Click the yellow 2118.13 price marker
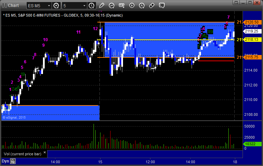This screenshot has height=166, width=263. tap(252, 39)
